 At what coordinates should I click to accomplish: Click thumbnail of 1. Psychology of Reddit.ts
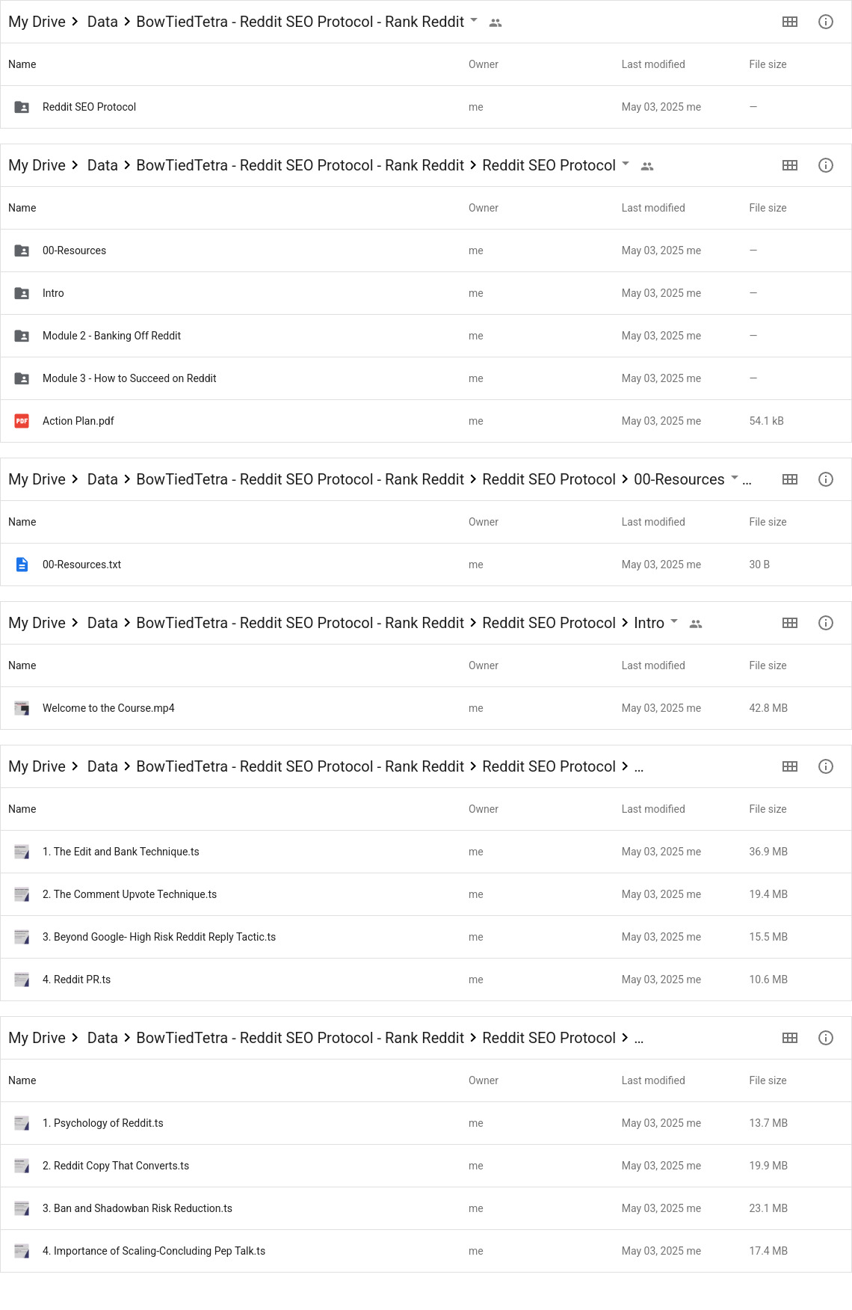[22, 1123]
